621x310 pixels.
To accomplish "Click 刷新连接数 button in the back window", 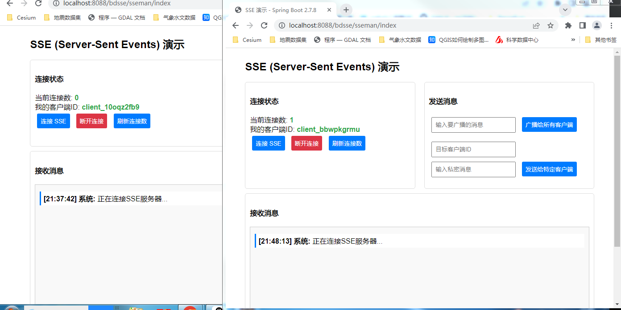I will click(132, 121).
